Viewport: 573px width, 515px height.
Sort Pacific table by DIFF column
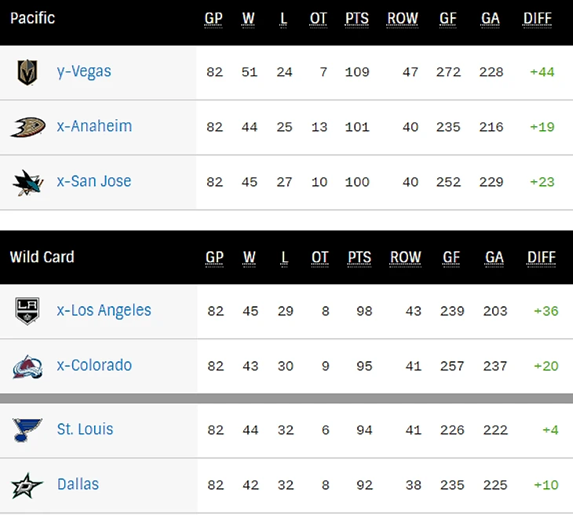pos(538,19)
